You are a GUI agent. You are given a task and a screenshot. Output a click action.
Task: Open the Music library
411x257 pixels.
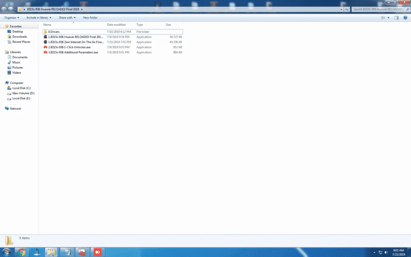pyautogui.click(x=16, y=62)
